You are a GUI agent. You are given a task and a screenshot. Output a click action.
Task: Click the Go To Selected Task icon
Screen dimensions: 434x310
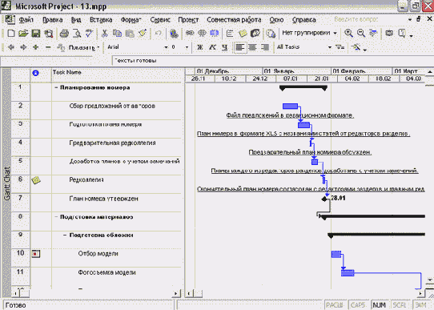point(373,34)
